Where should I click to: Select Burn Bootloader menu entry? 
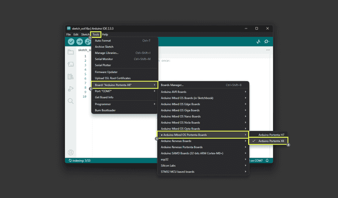click(x=125, y=110)
